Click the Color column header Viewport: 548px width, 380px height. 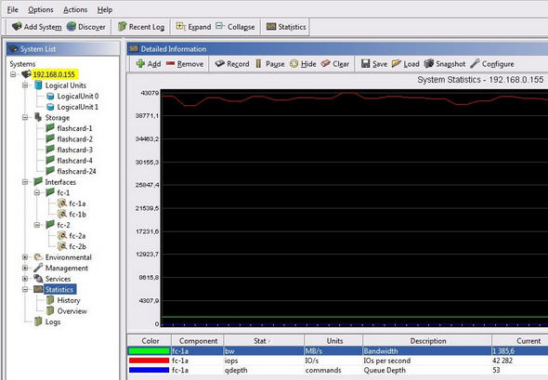point(150,340)
